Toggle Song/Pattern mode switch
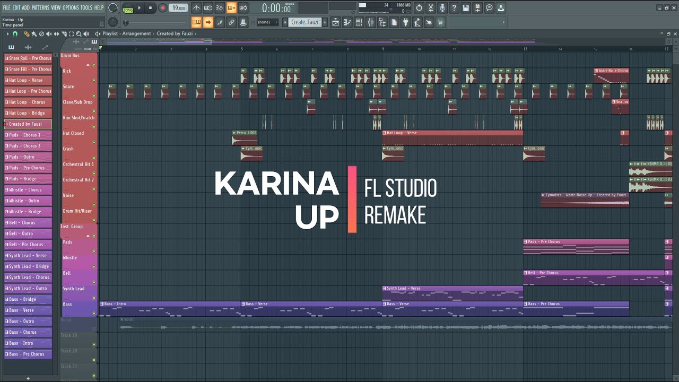679x382 pixels. [128, 8]
